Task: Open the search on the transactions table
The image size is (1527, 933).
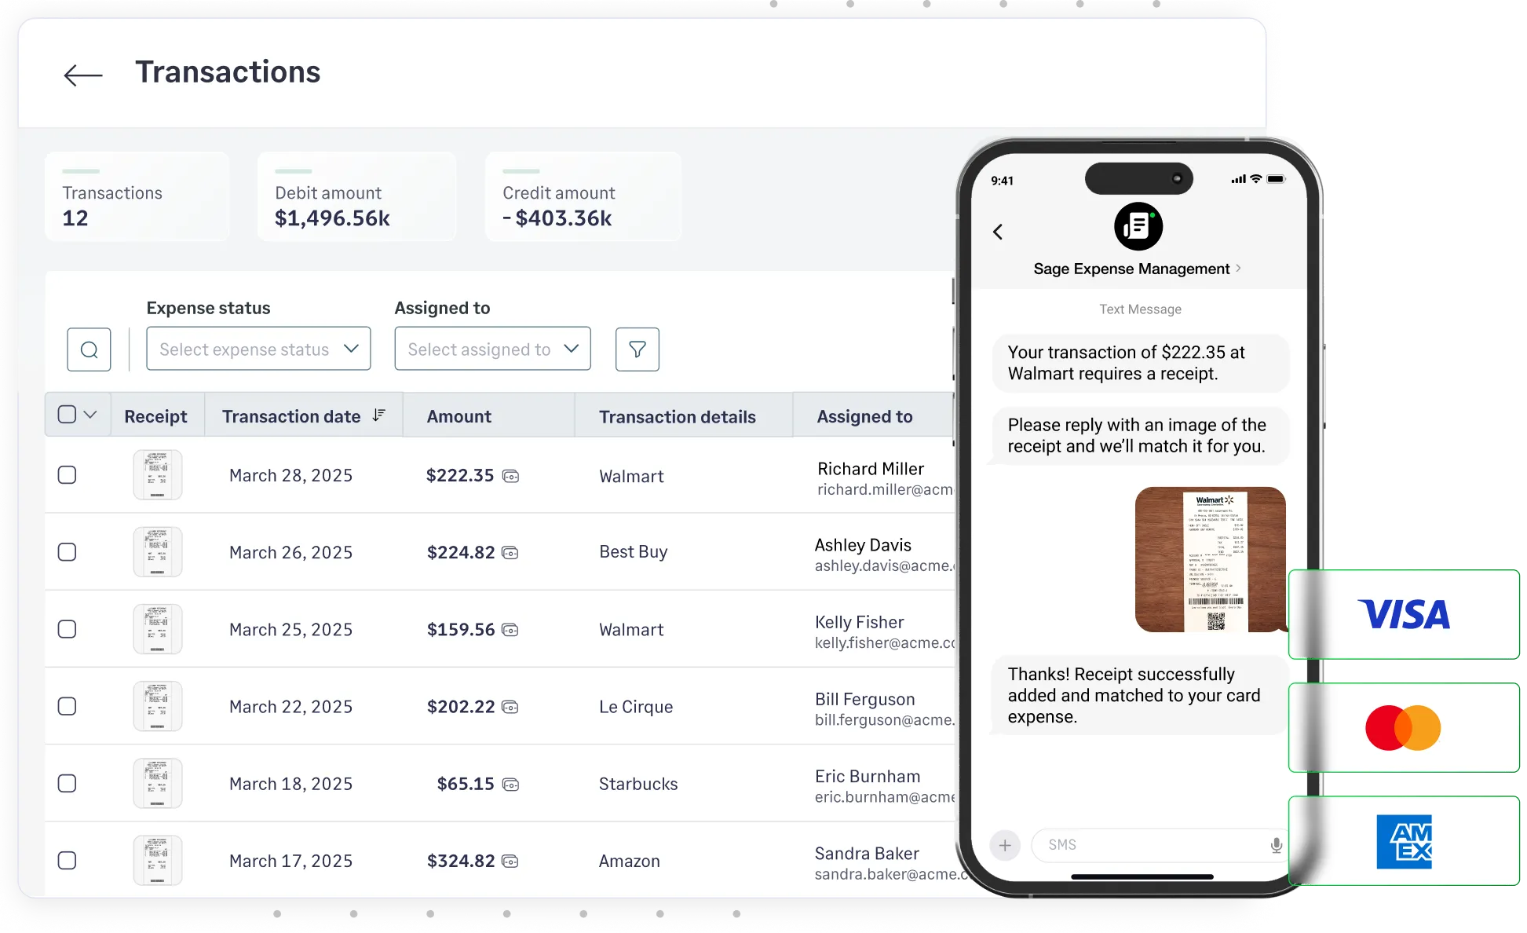Action: (x=89, y=349)
